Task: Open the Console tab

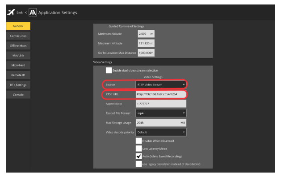Action: [x=18, y=95]
